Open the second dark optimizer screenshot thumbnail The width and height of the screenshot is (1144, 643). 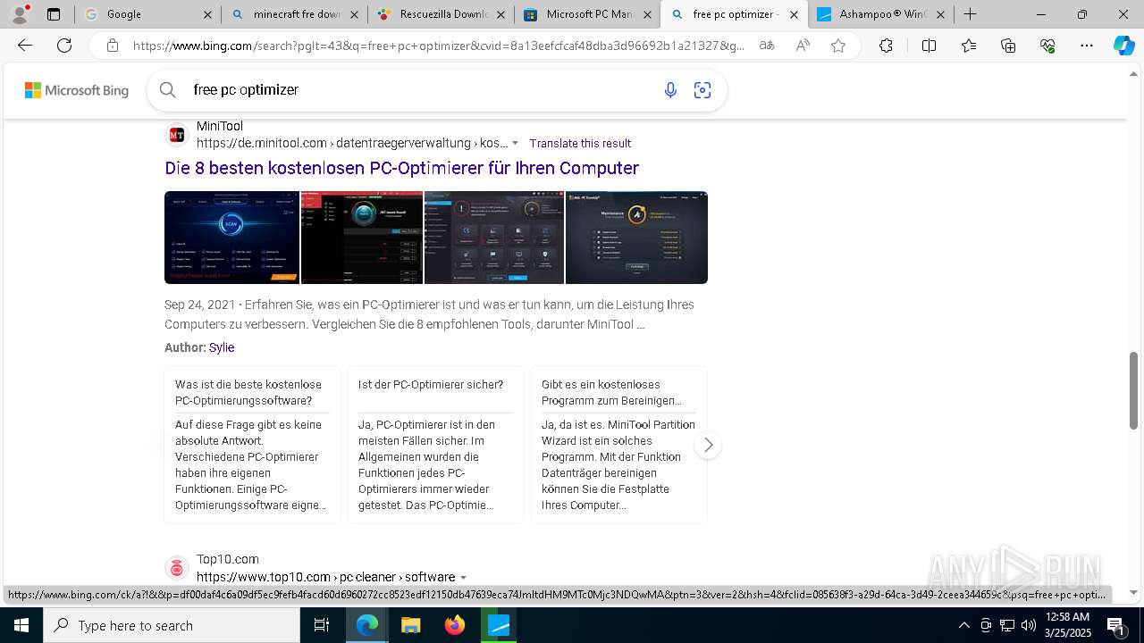(362, 238)
